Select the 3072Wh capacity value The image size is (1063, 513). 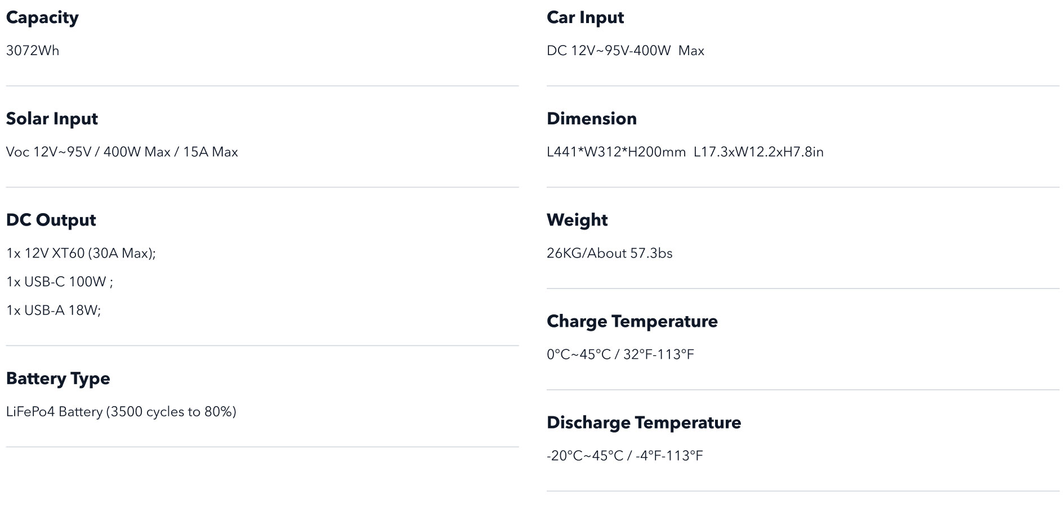pos(33,51)
